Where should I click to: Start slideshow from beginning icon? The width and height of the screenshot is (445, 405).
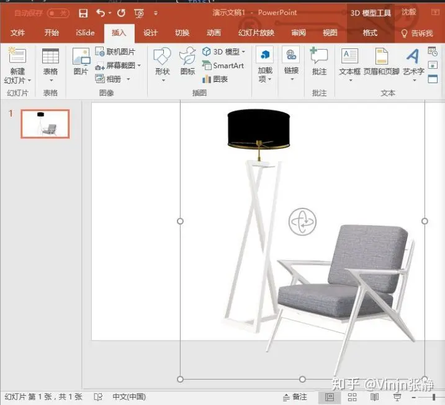tap(139, 13)
